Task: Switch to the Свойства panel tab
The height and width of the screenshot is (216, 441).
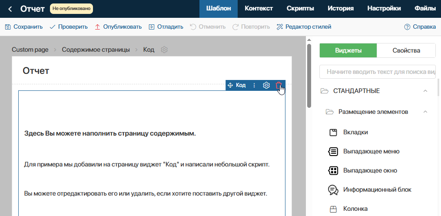Action: coord(406,50)
